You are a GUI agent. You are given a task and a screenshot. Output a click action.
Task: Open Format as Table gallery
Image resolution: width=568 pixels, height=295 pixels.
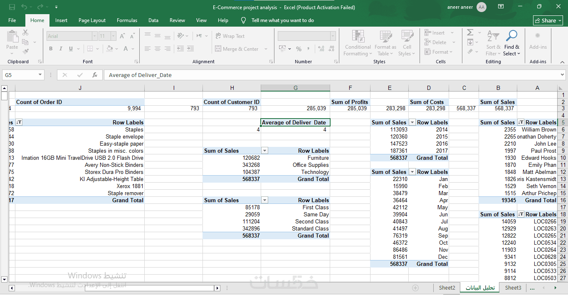click(385, 42)
